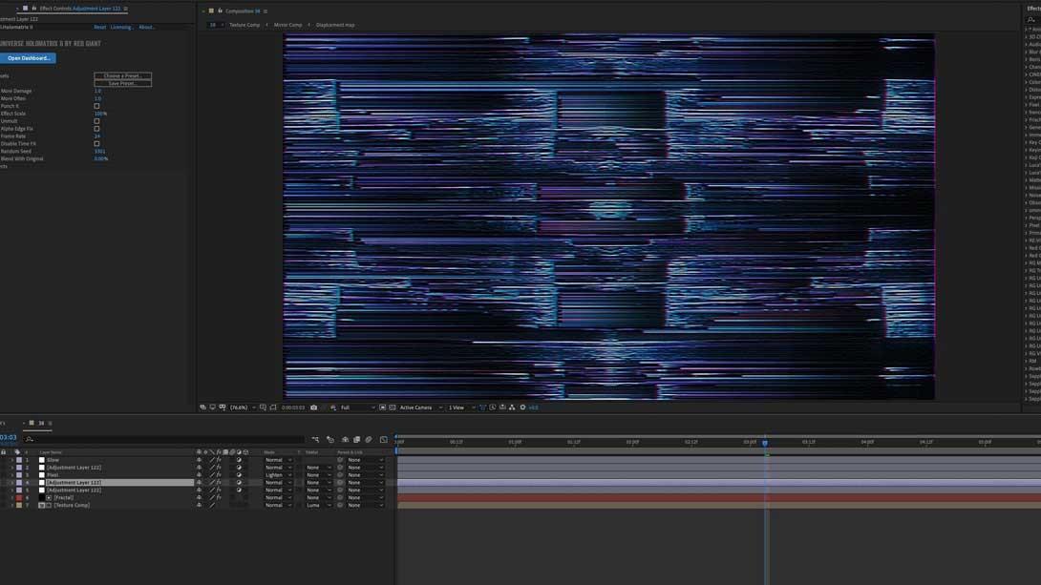Toggle always preview this view icon

(x=203, y=407)
